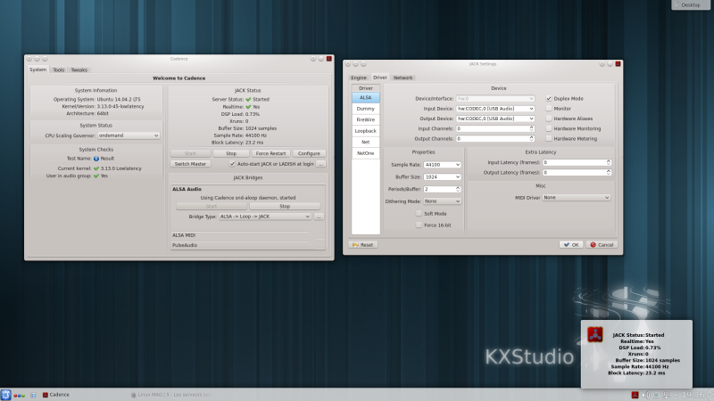Enable the Hardware Monitoring checkbox
714x401 pixels.
[x=549, y=128]
